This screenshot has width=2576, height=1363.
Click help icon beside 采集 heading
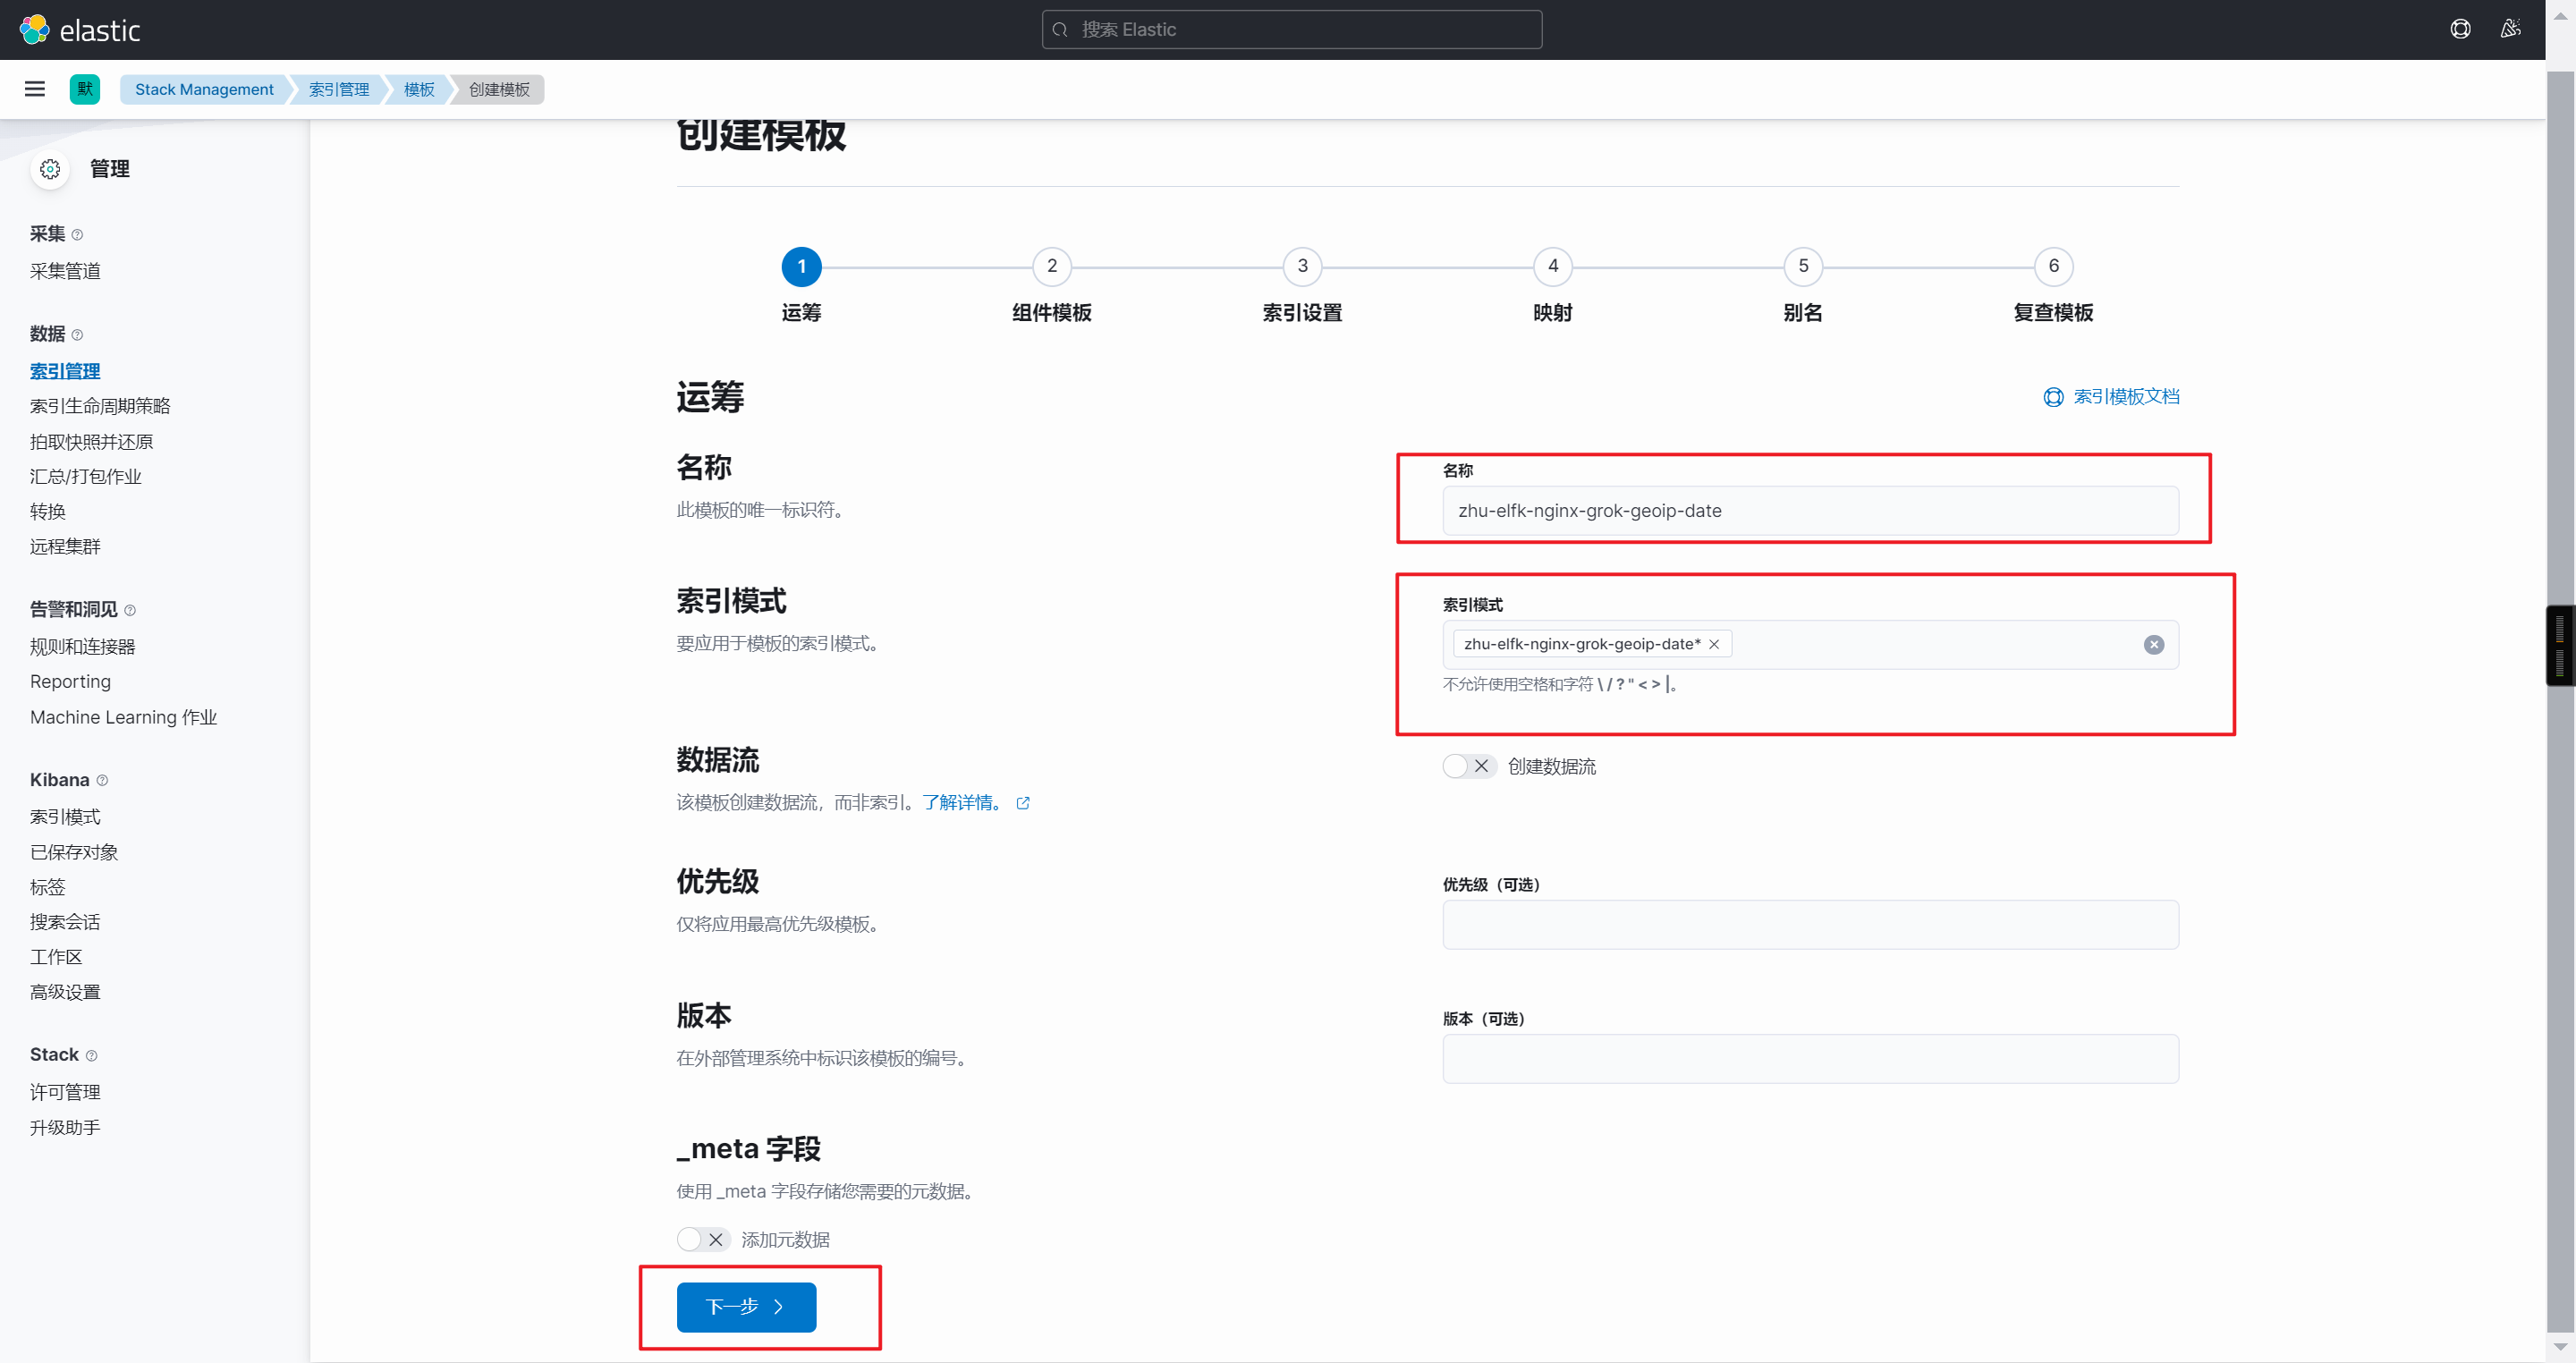pyautogui.click(x=77, y=235)
